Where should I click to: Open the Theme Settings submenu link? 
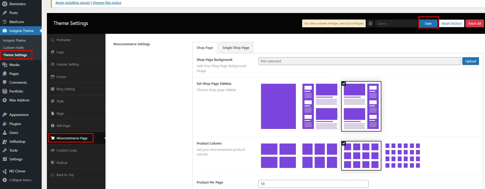(15, 55)
